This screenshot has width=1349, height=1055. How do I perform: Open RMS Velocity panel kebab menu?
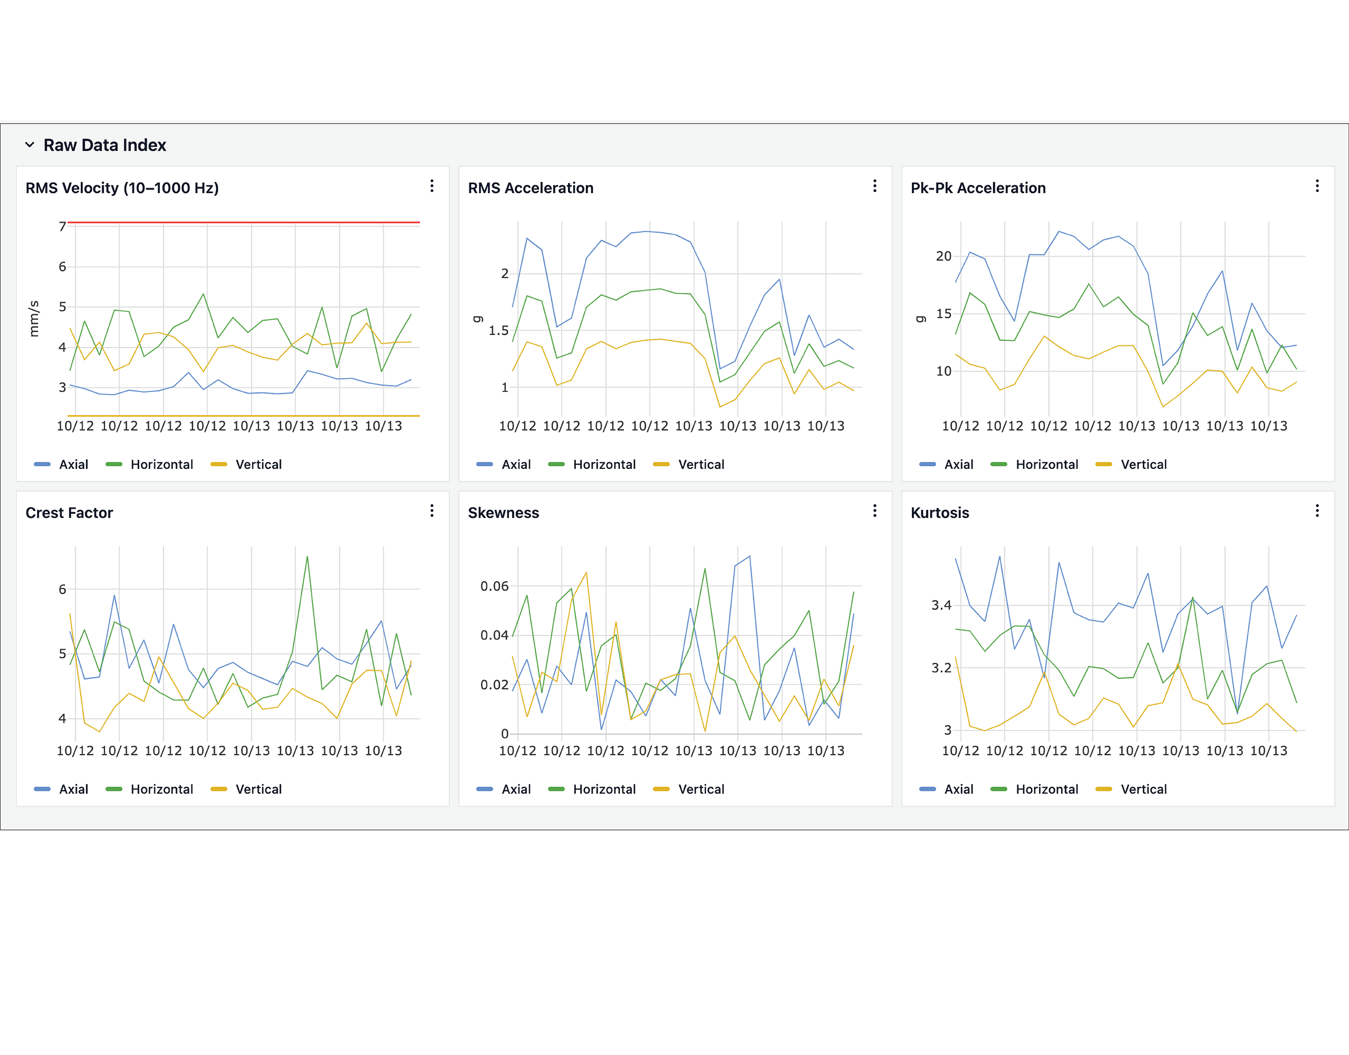point(432,186)
